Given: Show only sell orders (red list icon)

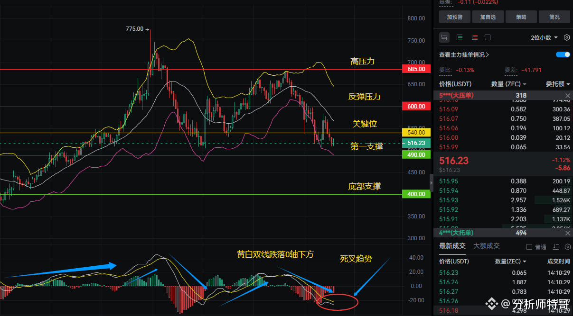Looking at the screenshot, I should 474,37.
